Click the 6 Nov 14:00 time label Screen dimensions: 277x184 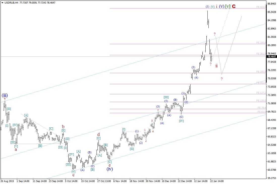coord(120,181)
